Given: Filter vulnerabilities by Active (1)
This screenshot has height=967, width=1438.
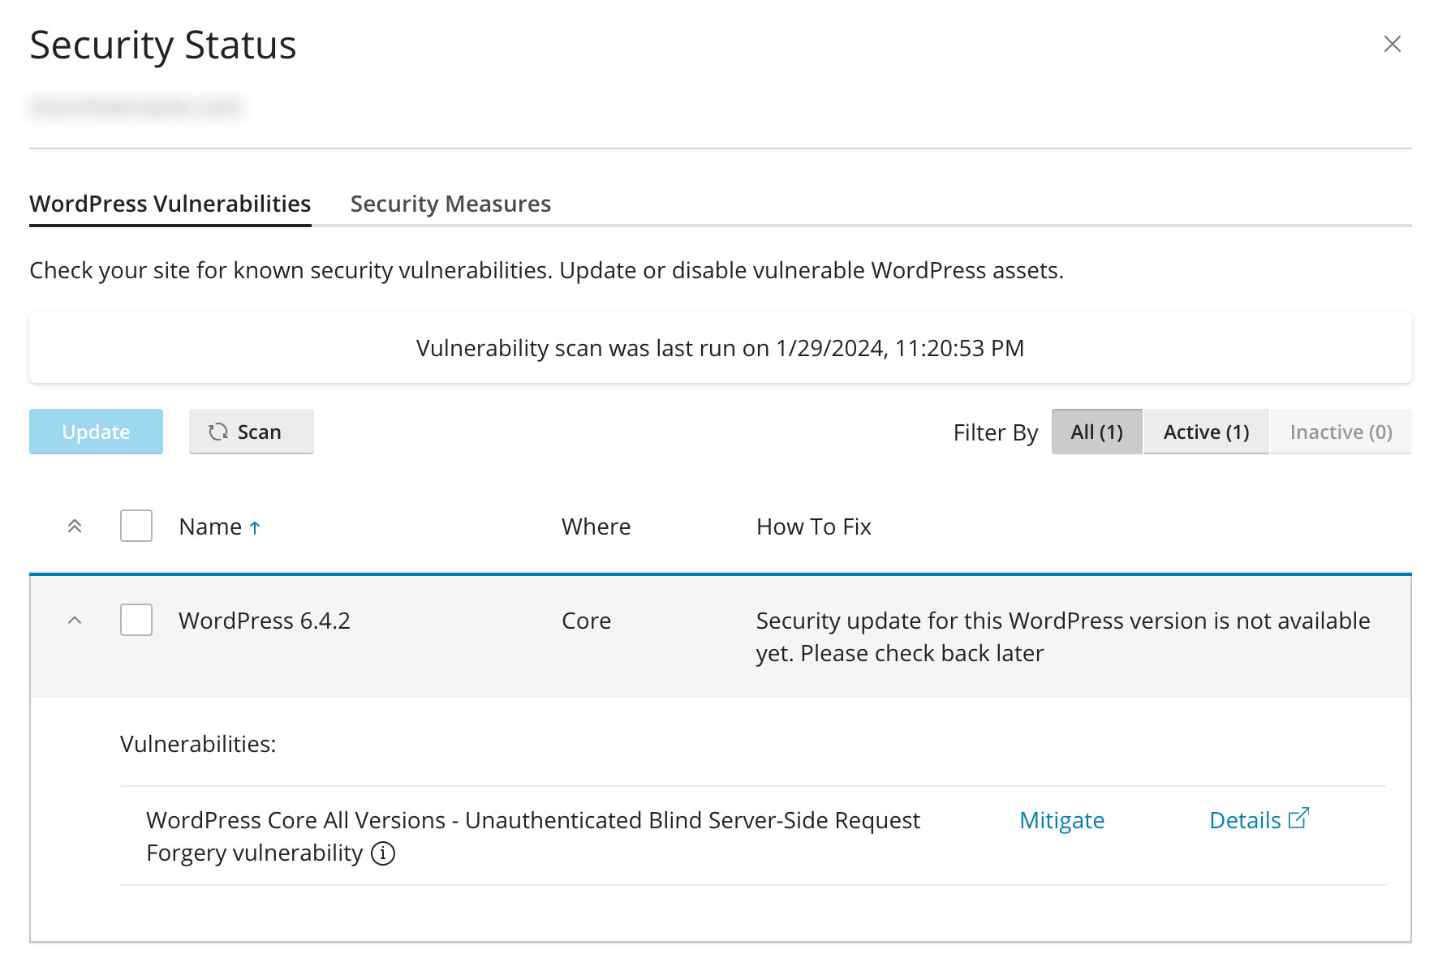Looking at the screenshot, I should (x=1206, y=432).
